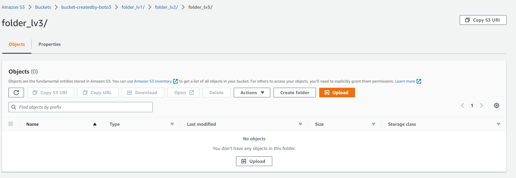Image resolution: width=516 pixels, height=178 pixels.
Task: Open the Learn more link
Action: (405, 81)
